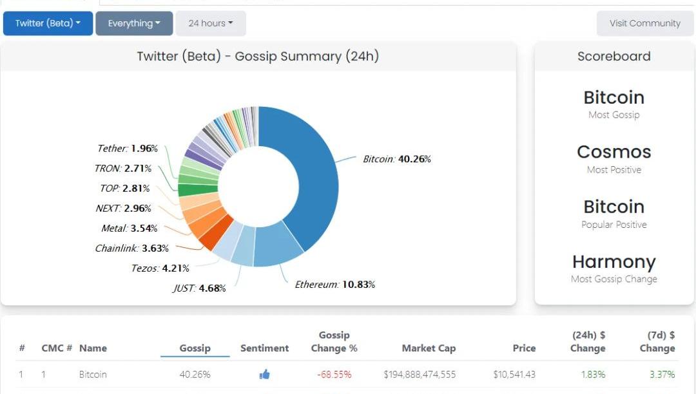The height and width of the screenshot is (394, 696).
Task: Expand the Everything filter dropdown
Action: point(134,23)
